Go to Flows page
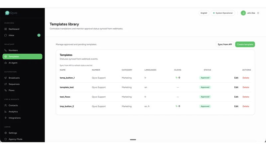 (x=22, y=90)
